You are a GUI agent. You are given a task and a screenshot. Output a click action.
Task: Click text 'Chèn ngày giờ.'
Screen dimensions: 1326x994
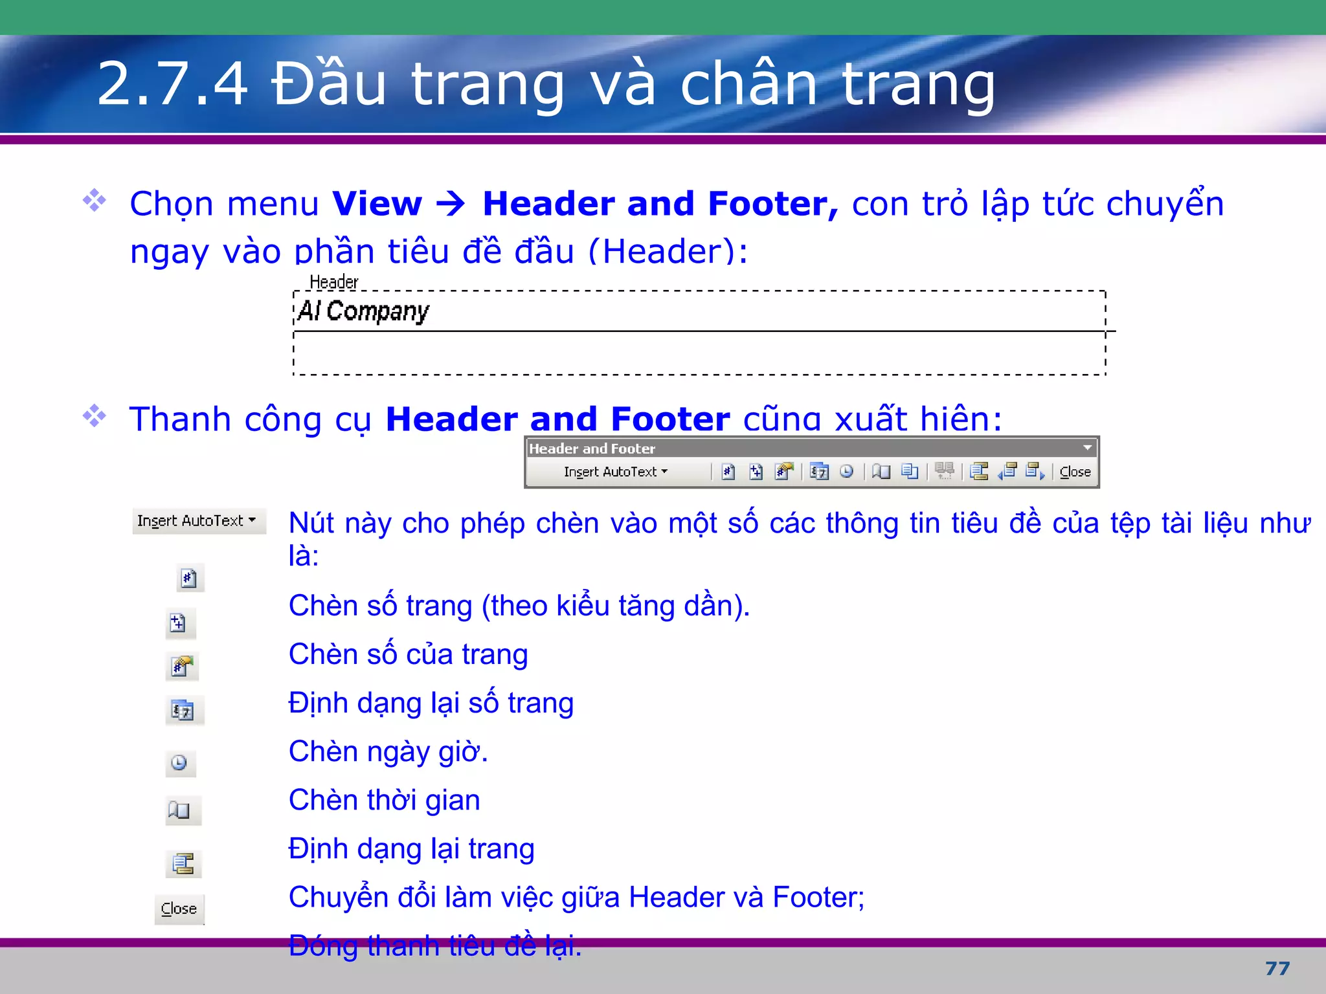coord(388,752)
